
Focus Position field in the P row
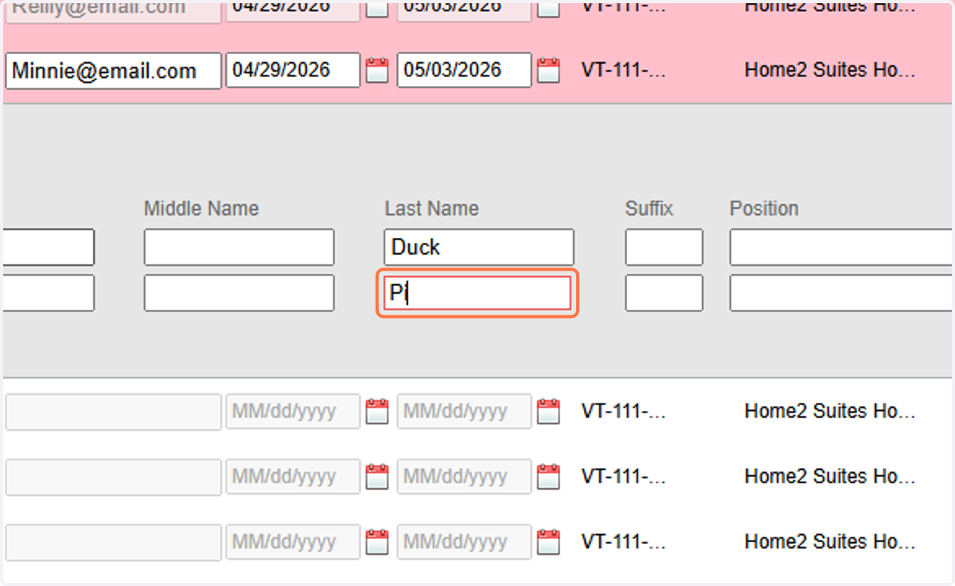pyautogui.click(x=841, y=293)
